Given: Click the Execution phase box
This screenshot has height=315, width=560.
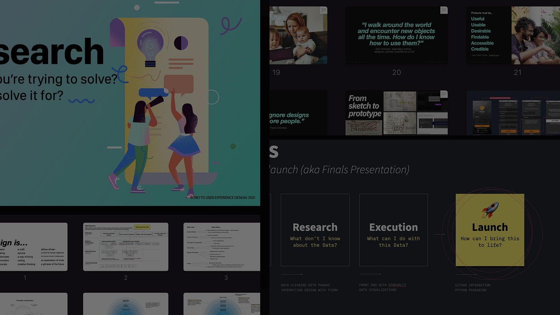Looking at the screenshot, I should click(393, 230).
